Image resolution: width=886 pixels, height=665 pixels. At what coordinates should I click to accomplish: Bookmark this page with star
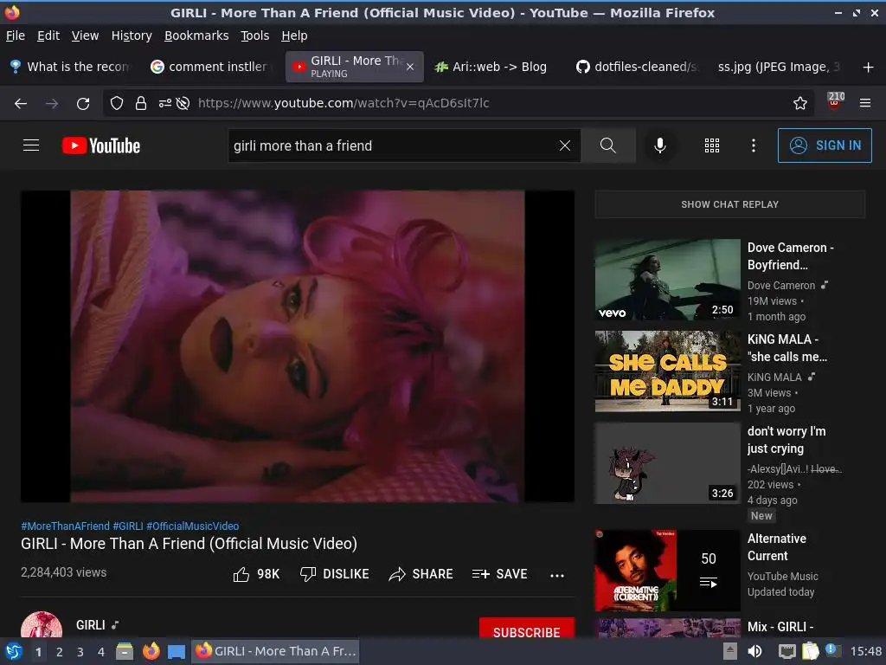click(800, 103)
